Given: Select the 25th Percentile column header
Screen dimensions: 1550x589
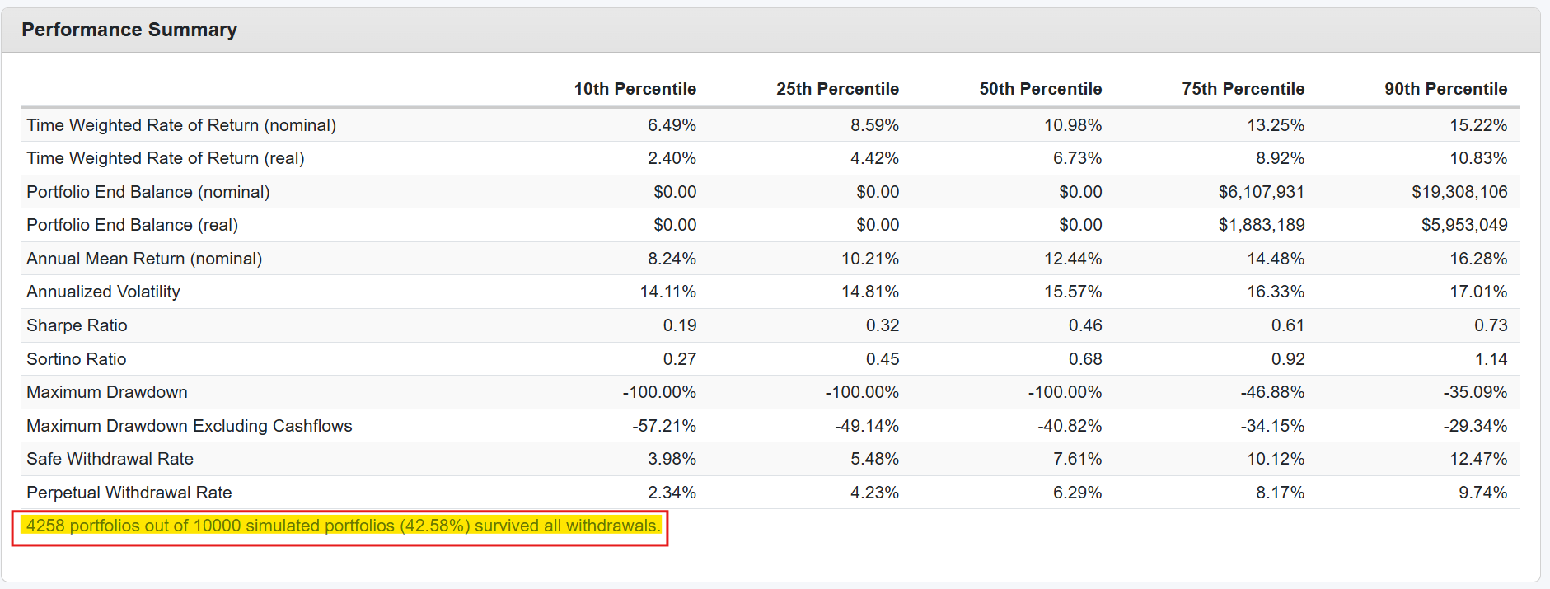Looking at the screenshot, I should [x=837, y=89].
